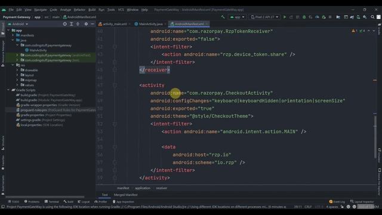Viewport: 382px width, 215px height.
Task: Expand the layout folder
Action: click(x=17, y=75)
